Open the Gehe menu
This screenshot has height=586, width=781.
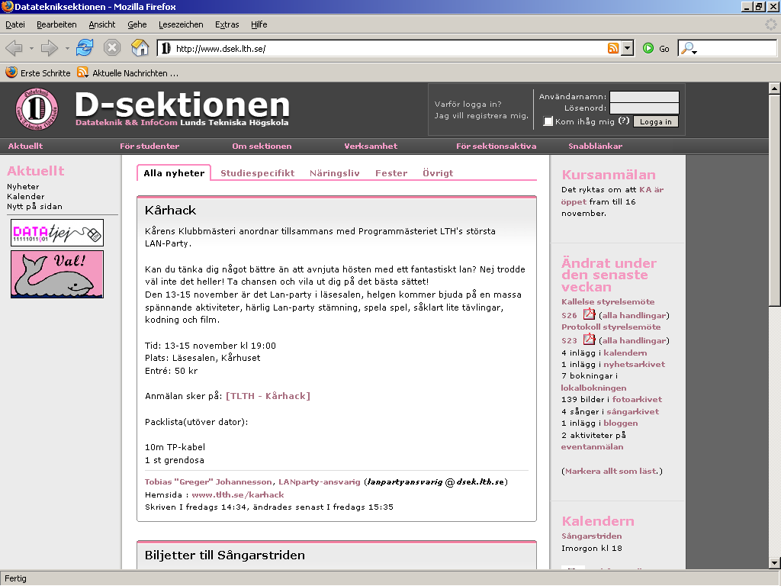point(137,24)
